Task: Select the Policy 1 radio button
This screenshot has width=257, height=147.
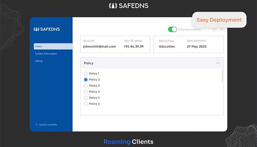Action: click(x=86, y=73)
